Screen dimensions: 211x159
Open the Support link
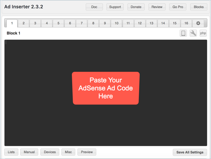pyautogui.click(x=115, y=7)
